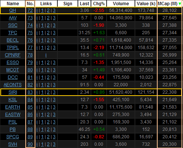Click the Last column header
183x148 pixels.
tap(85, 4)
